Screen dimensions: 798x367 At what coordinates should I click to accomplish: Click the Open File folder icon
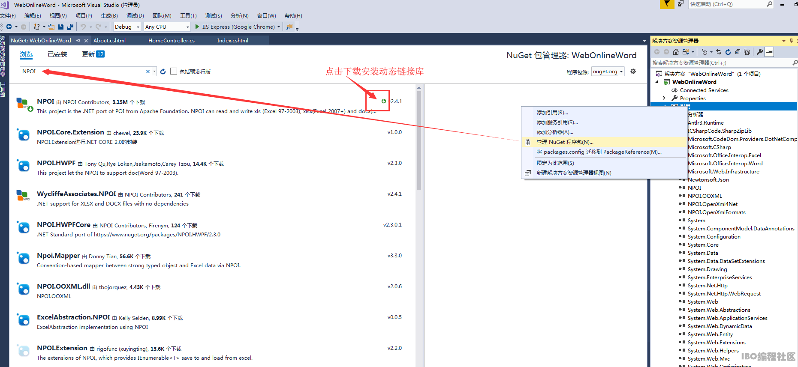tap(51, 27)
